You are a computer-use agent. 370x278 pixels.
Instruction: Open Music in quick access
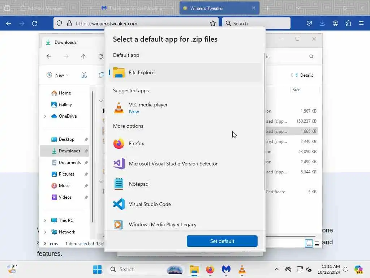tap(64, 186)
